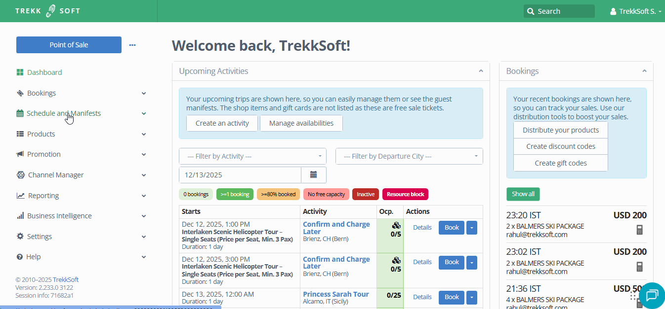This screenshot has width=665, height=309.
Task: Click the Channel Manager globe icon
Action: click(20, 175)
